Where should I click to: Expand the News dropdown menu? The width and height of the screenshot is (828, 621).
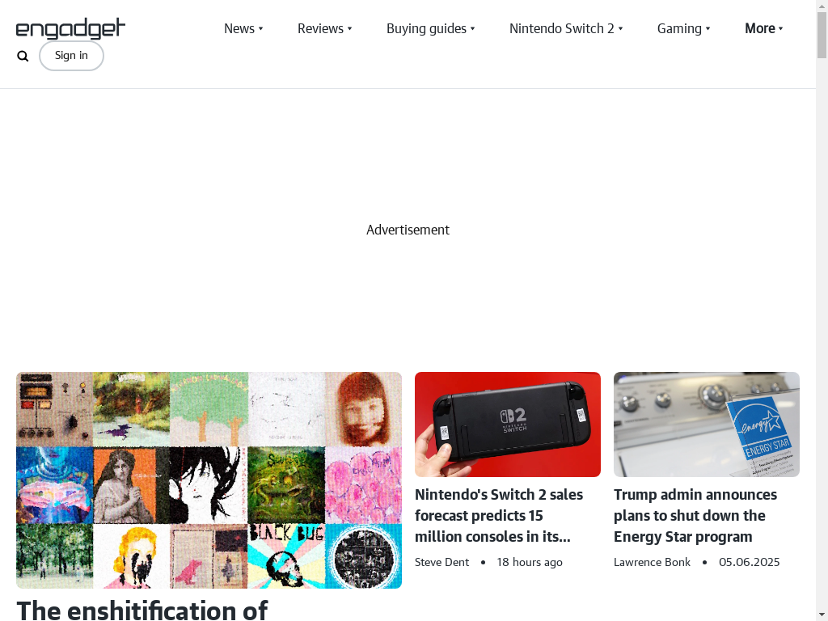click(x=243, y=28)
